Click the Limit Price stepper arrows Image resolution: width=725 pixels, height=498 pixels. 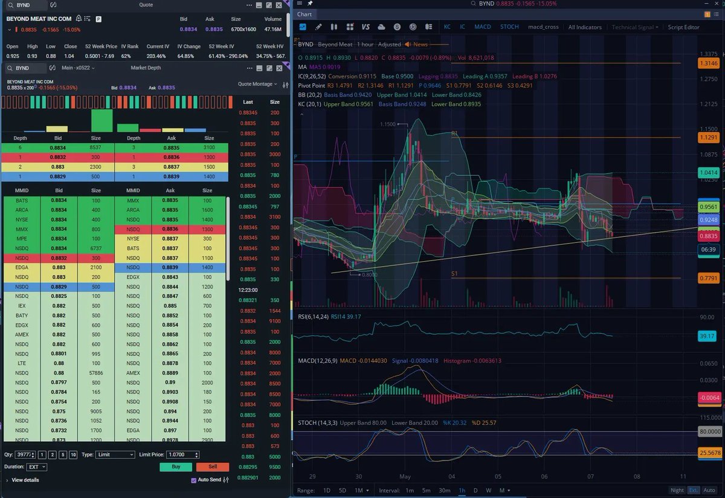(196, 454)
